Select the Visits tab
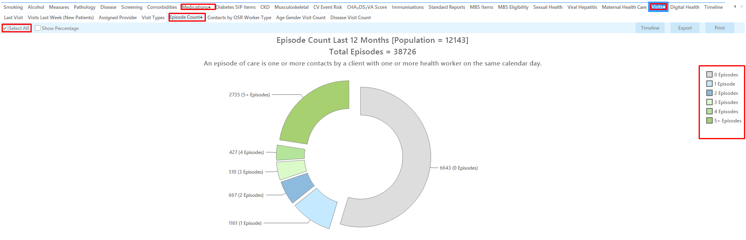The height and width of the screenshot is (240, 746). click(x=658, y=7)
